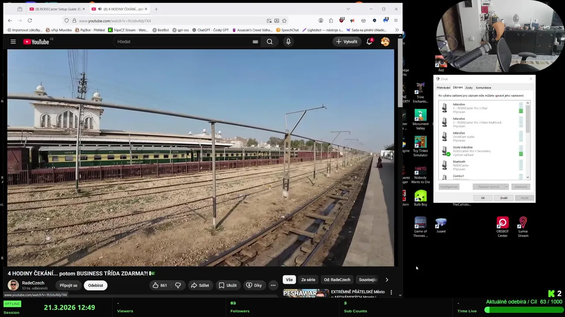Click the Připojit se join button

point(68,285)
